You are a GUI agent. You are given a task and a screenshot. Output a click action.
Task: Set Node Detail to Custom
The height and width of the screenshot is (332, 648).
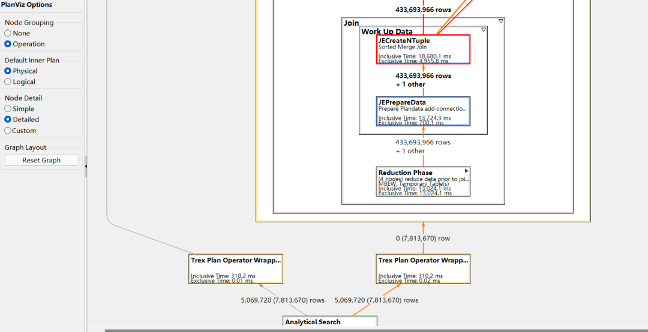[x=20, y=131]
